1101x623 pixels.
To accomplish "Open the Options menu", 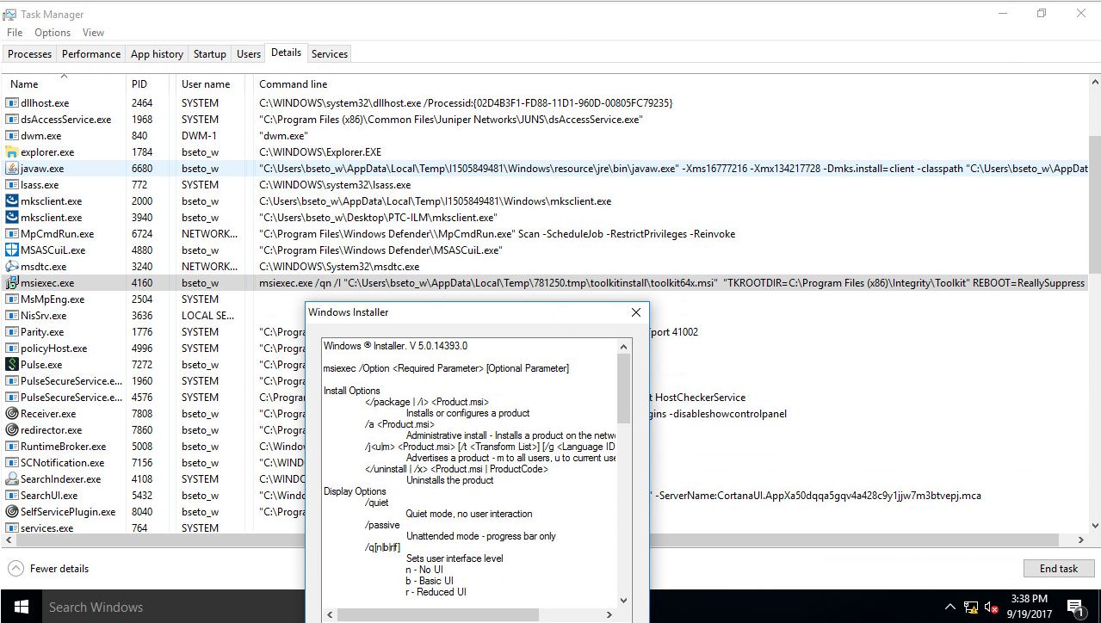I will (52, 32).
